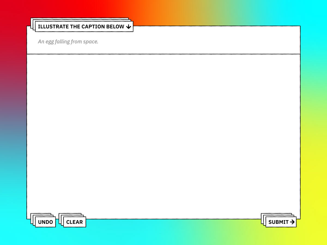Click inside the blank drawing canvas
Image resolution: width=327 pixels, height=245 pixels.
click(163, 136)
